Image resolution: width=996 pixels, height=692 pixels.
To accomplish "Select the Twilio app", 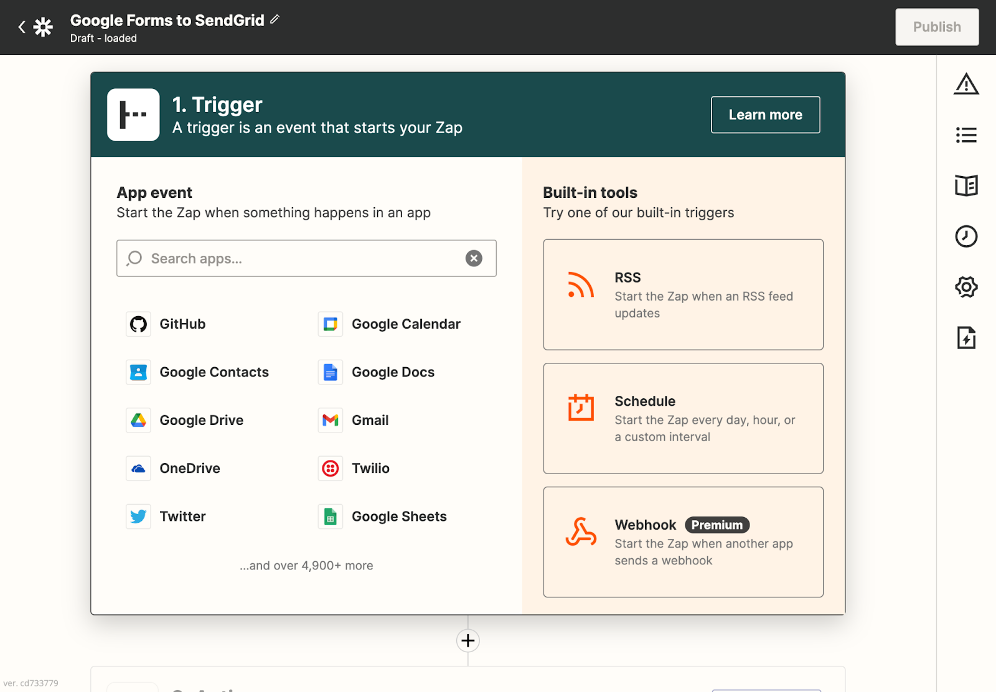I will [354, 468].
